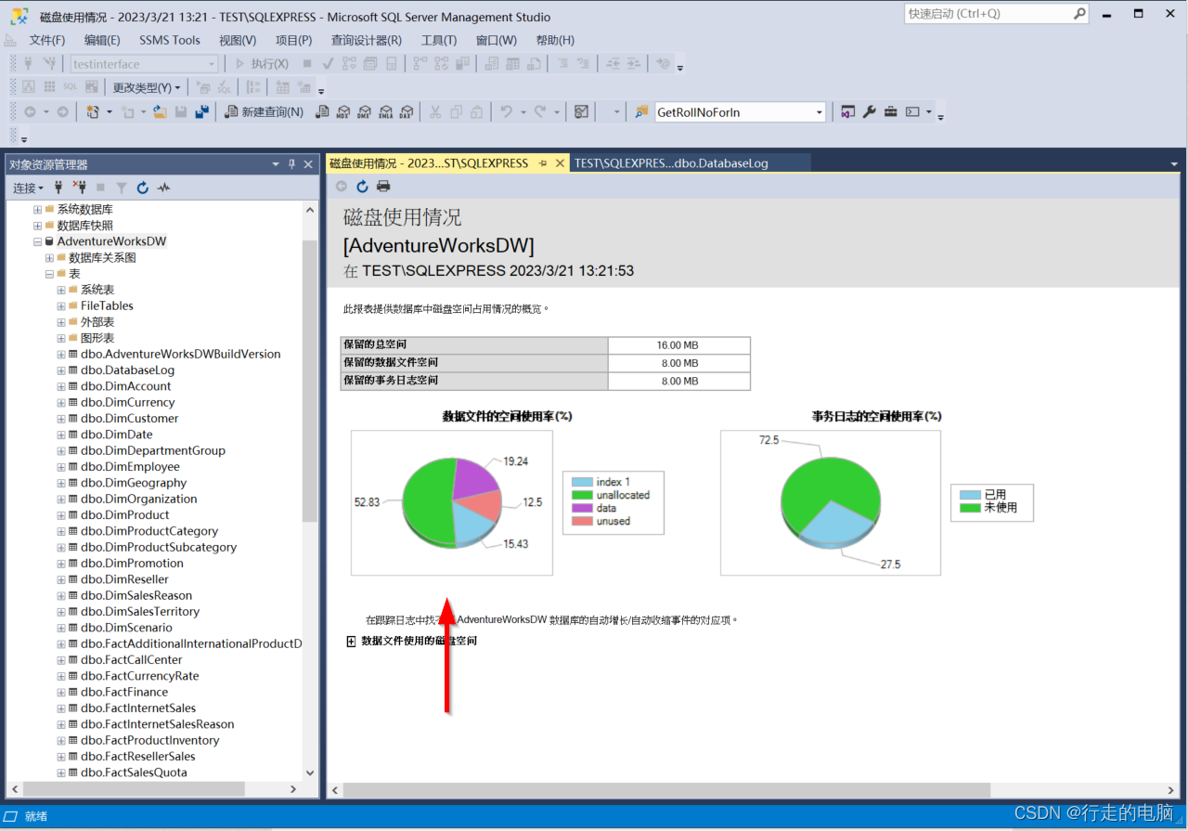Click the unused legend color swatch
Image resolution: width=1188 pixels, height=831 pixels.
click(x=582, y=521)
